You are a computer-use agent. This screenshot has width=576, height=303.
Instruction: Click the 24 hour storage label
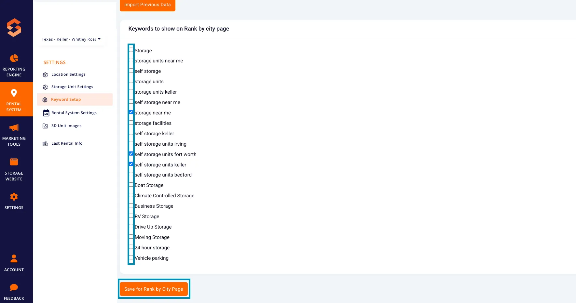[x=152, y=248]
